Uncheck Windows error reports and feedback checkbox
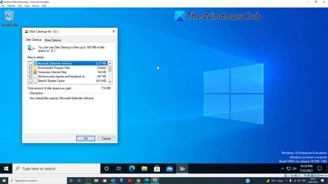 coord(31,76)
